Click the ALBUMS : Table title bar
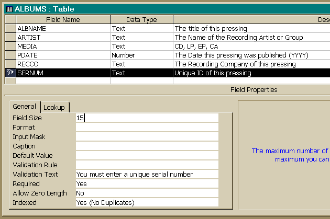This screenshot has width=330, height=219. [167, 9]
